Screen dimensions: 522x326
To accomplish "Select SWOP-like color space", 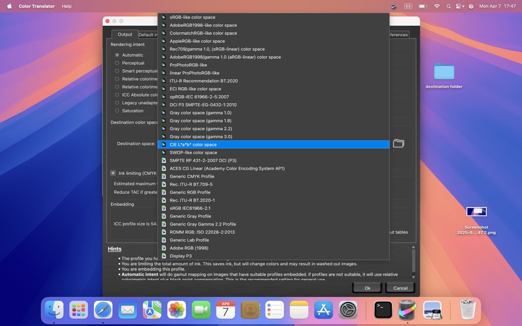I will click(273, 153).
